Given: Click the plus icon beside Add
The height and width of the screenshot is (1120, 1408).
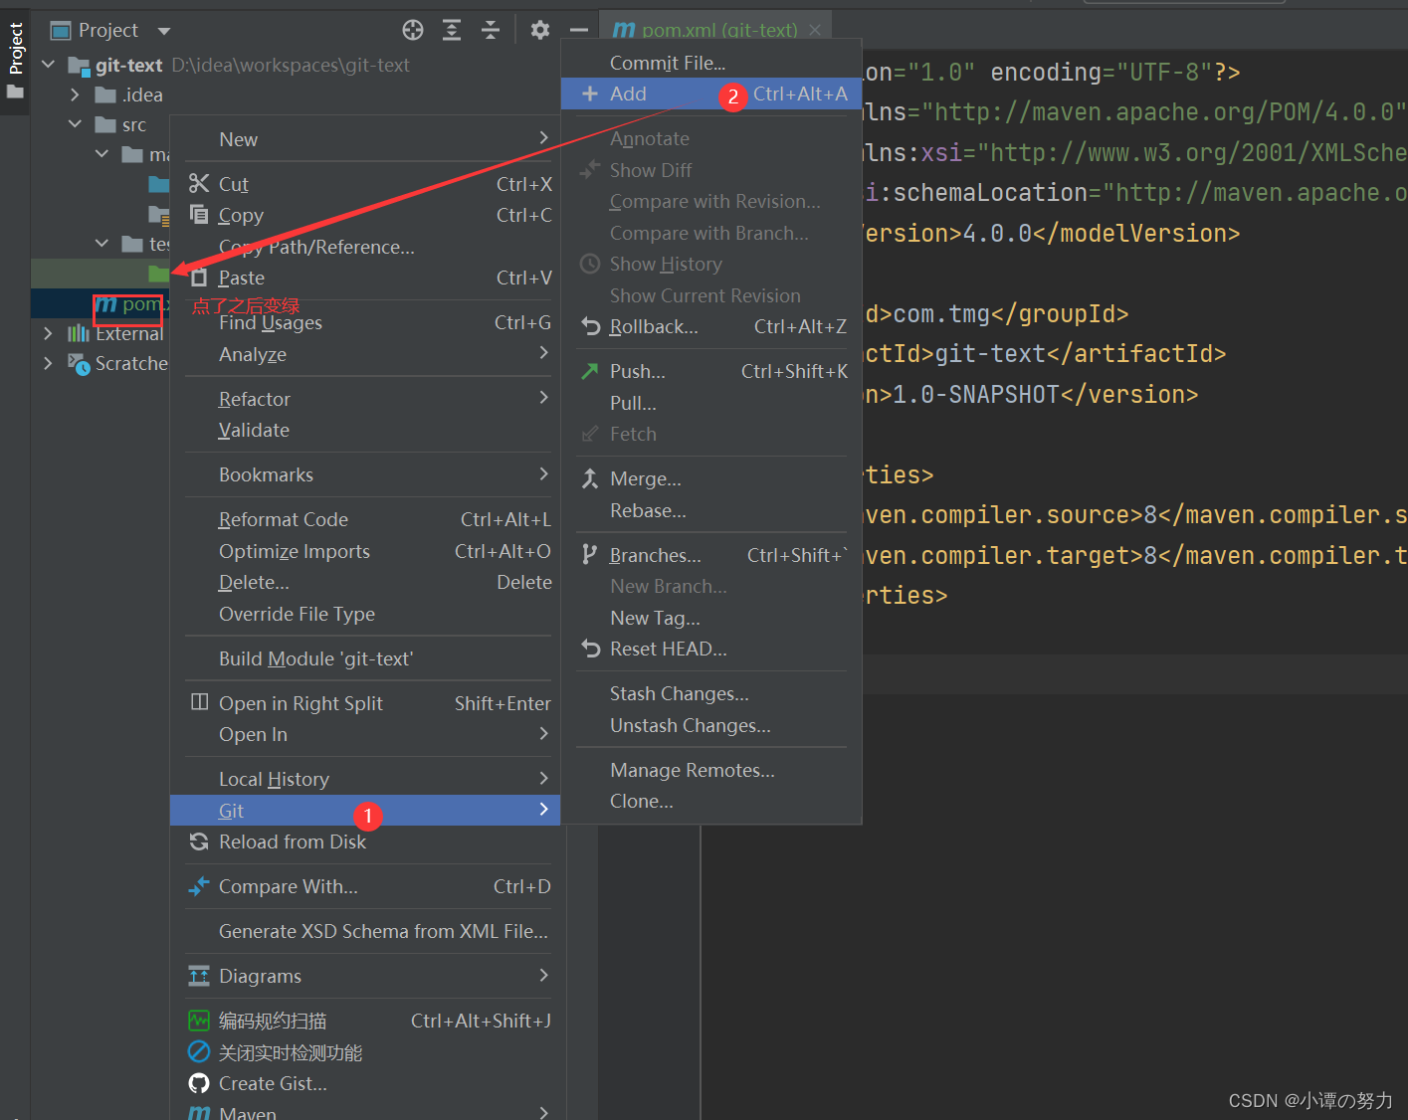Looking at the screenshot, I should pyautogui.click(x=590, y=93).
